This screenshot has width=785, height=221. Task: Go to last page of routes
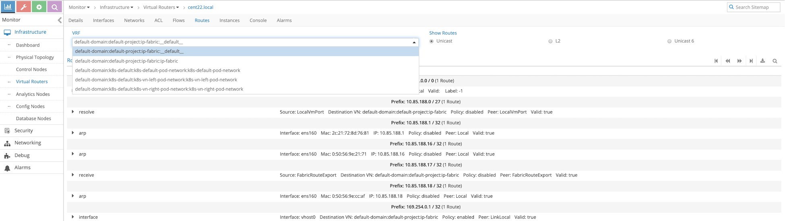click(x=751, y=61)
